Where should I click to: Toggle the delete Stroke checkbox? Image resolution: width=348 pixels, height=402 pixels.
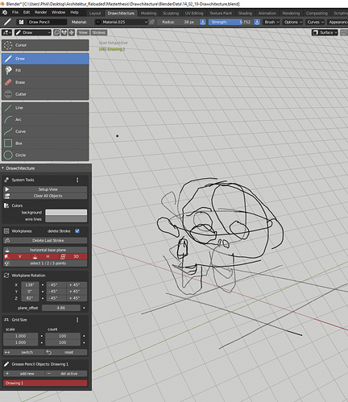click(77, 231)
